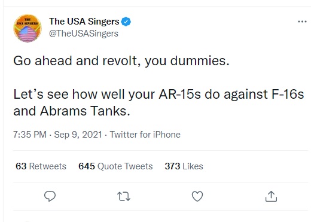
Task: Like the tweet with the heart icon
Action: (197, 196)
